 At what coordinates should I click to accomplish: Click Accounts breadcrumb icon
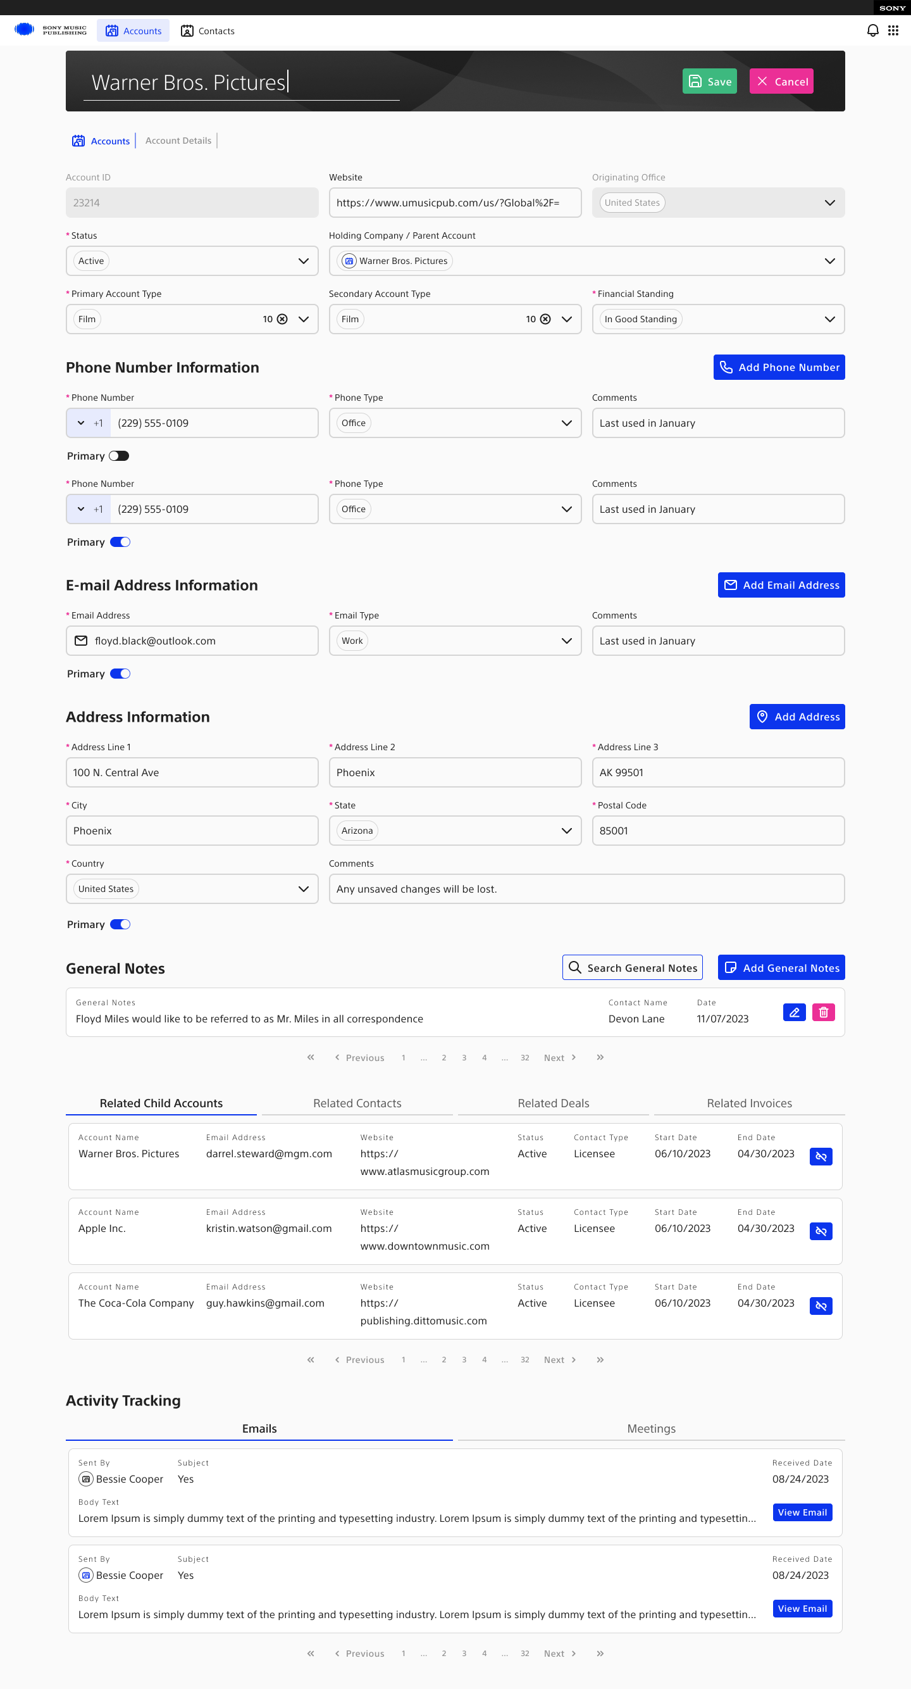pos(78,141)
